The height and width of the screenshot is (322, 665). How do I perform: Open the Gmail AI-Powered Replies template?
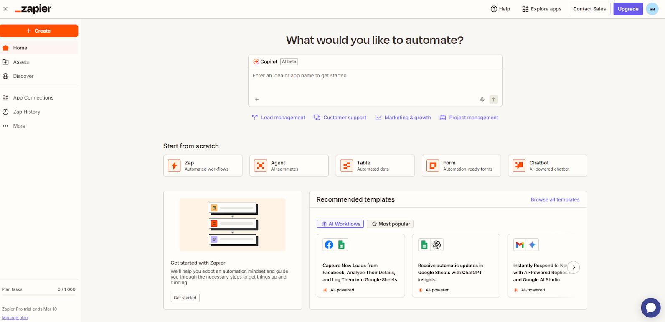point(541,266)
